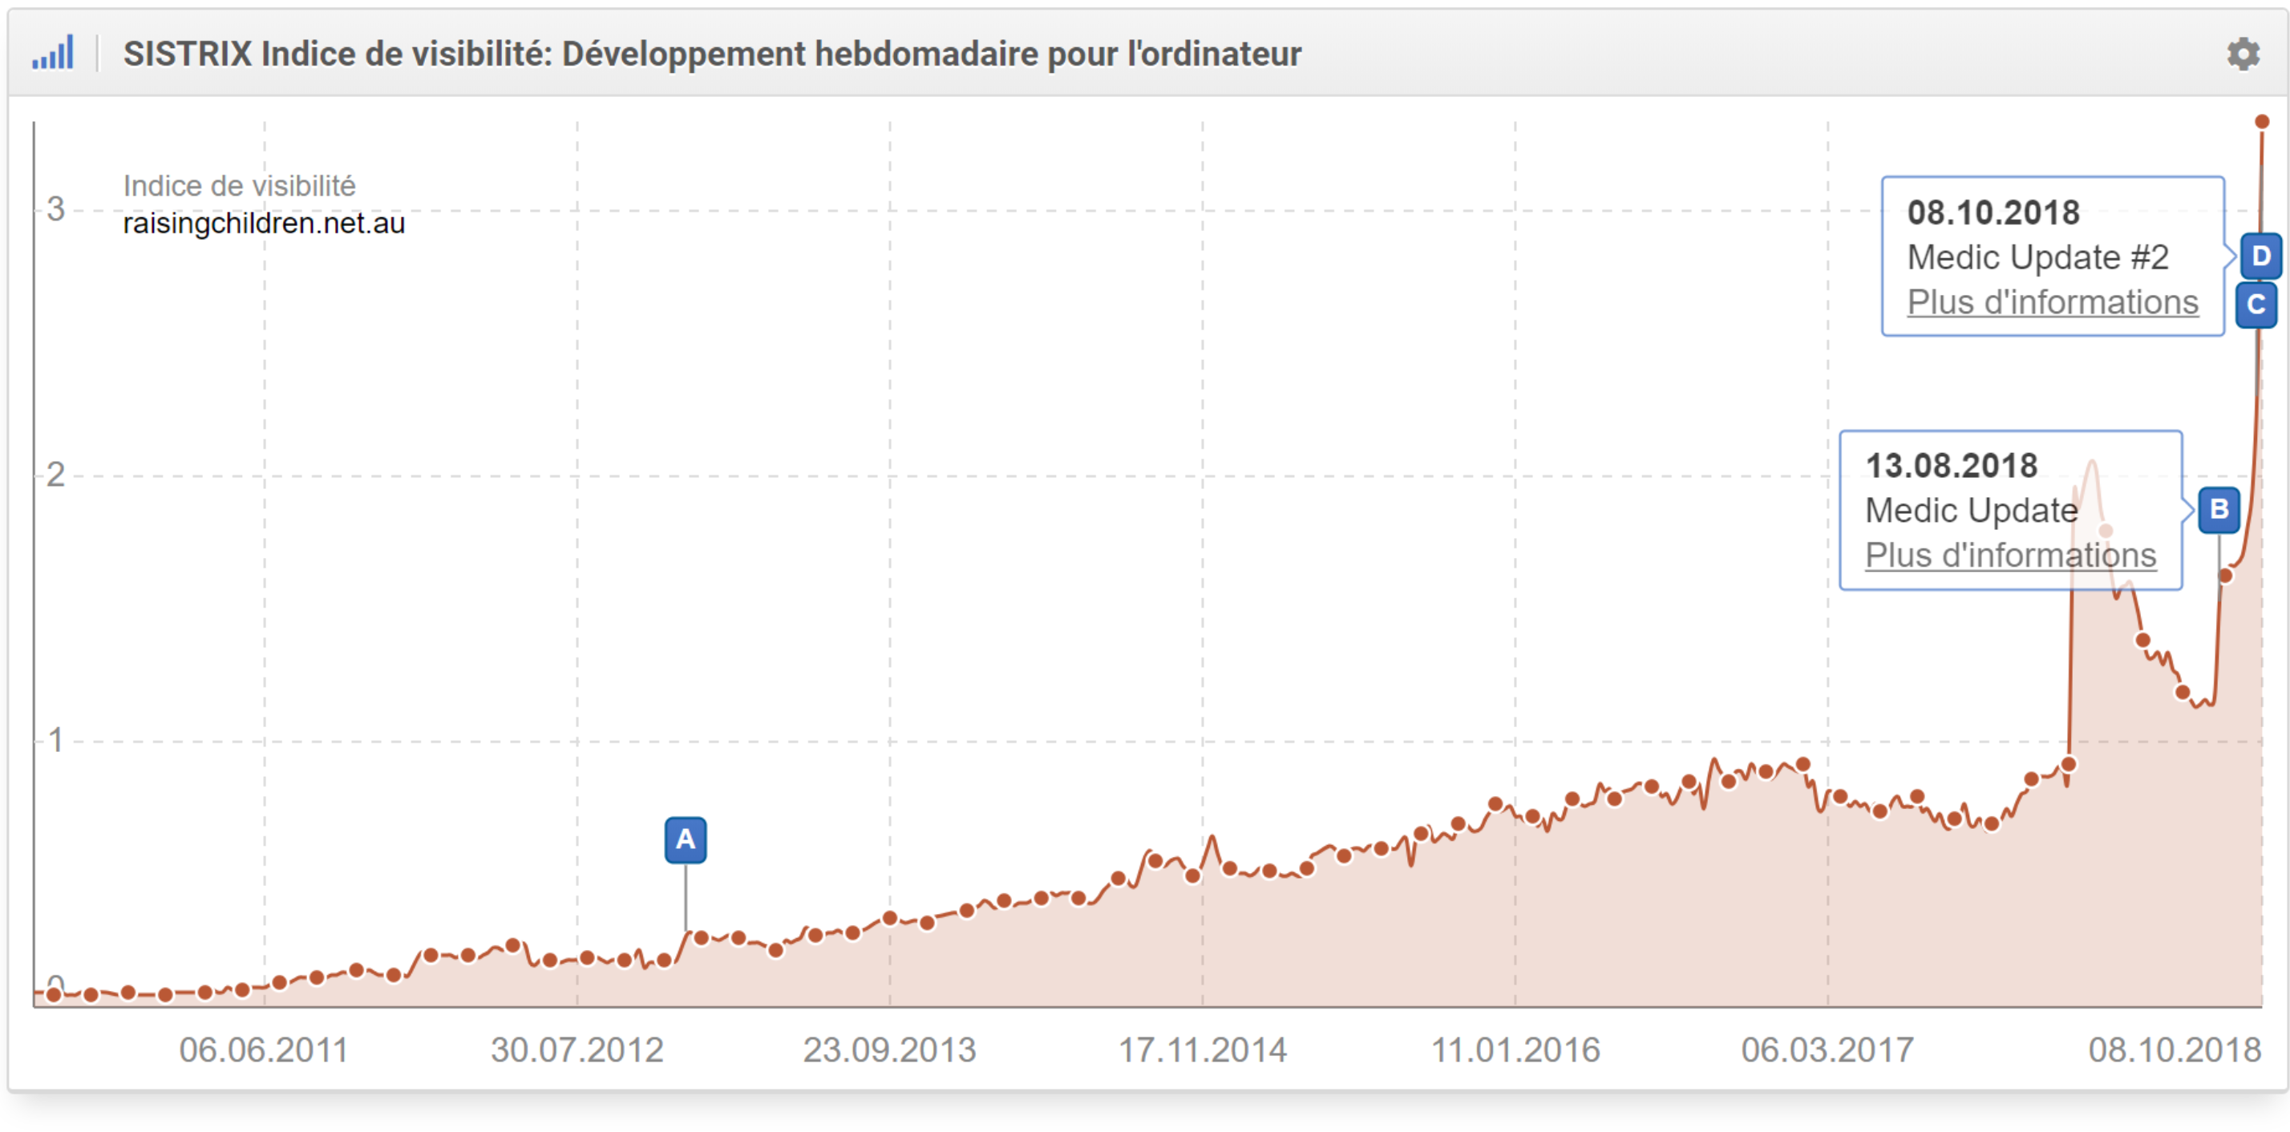Image resolution: width=2290 pixels, height=1132 pixels.
Task: Click the y-axis value 2
Action: 55,475
